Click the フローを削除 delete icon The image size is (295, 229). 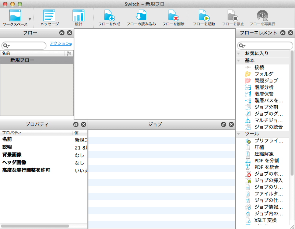pyautogui.click(x=173, y=16)
